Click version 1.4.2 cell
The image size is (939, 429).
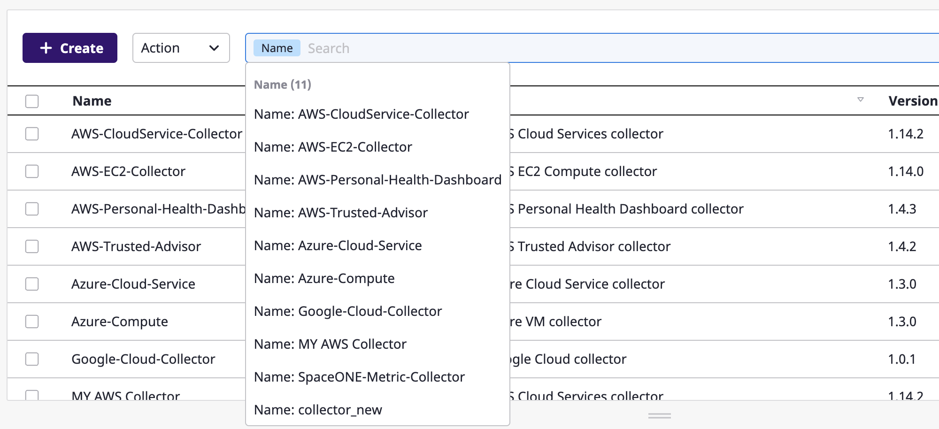coord(902,246)
